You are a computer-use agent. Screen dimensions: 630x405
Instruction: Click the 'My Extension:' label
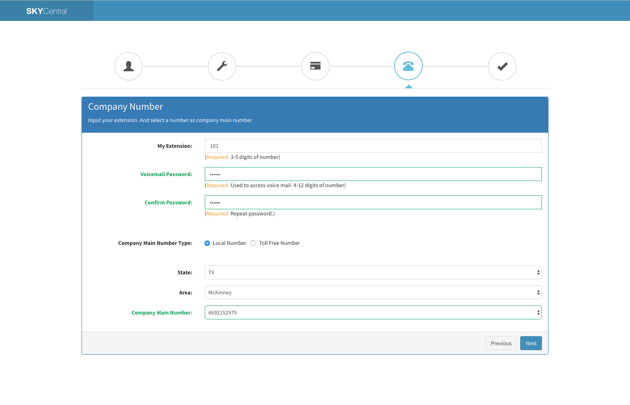click(175, 146)
